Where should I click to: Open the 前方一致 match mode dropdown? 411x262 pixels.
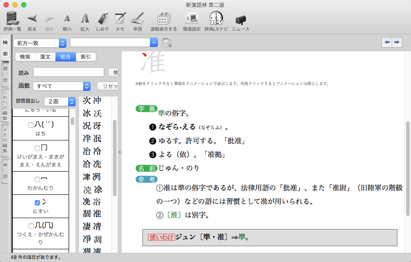click(40, 43)
